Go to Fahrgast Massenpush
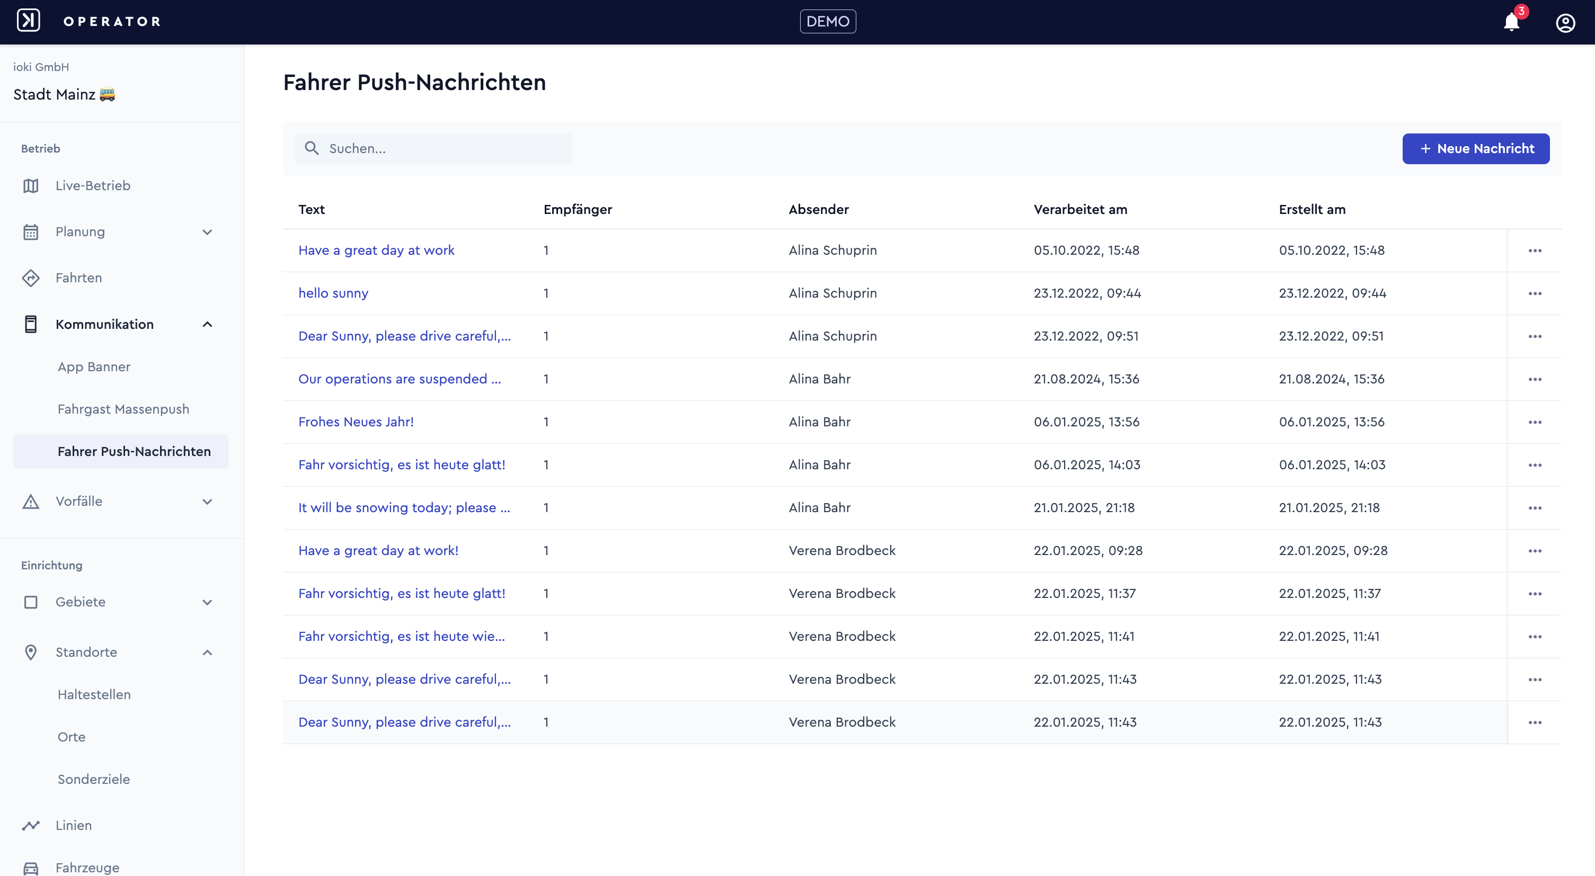Screen dimensions: 1595x876 [x=123, y=409]
